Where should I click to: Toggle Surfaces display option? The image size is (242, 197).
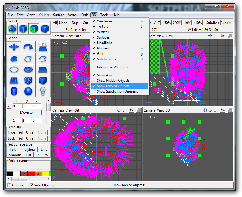point(120,37)
